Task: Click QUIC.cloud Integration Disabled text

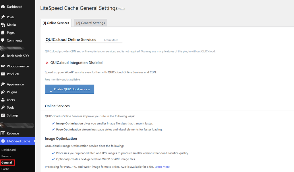Action: (76, 63)
